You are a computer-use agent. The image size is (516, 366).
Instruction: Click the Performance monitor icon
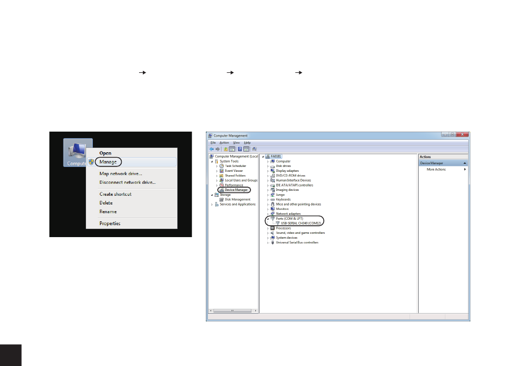(x=222, y=185)
